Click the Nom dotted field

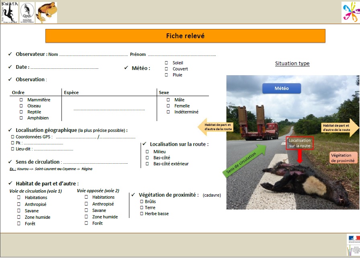(x=94, y=55)
